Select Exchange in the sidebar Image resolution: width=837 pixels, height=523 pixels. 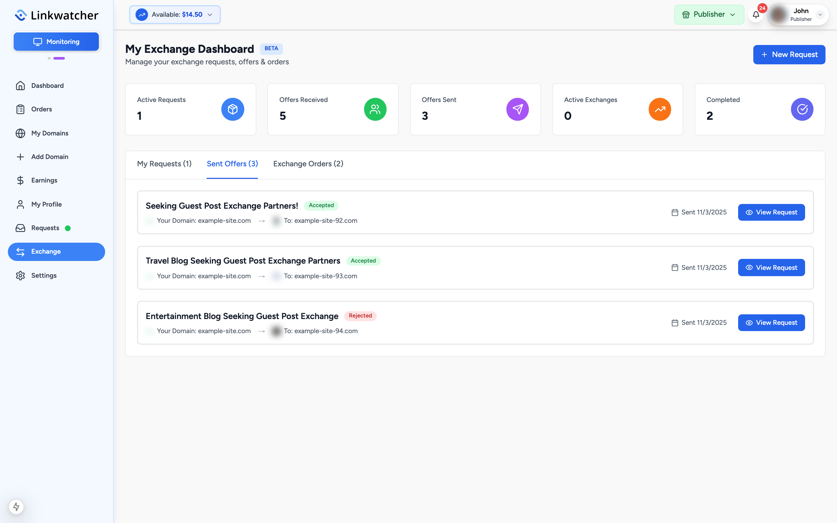(56, 252)
